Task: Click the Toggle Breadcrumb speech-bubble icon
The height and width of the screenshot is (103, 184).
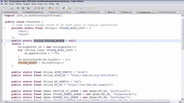Action: coord(64,8)
